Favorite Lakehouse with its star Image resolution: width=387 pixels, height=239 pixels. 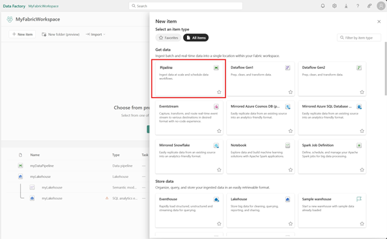coord(290,224)
